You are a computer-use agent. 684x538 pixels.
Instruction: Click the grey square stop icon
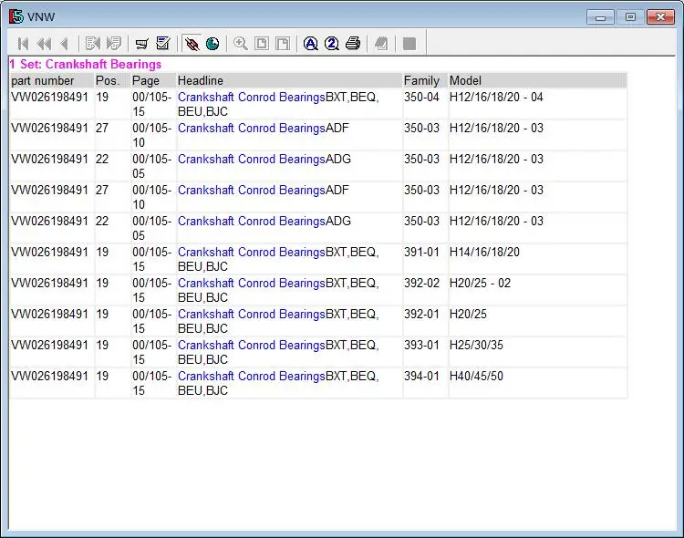tap(409, 44)
